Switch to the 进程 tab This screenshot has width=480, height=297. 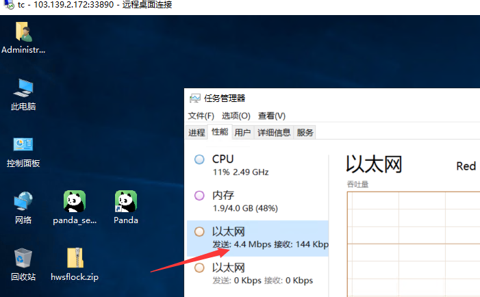[197, 132]
